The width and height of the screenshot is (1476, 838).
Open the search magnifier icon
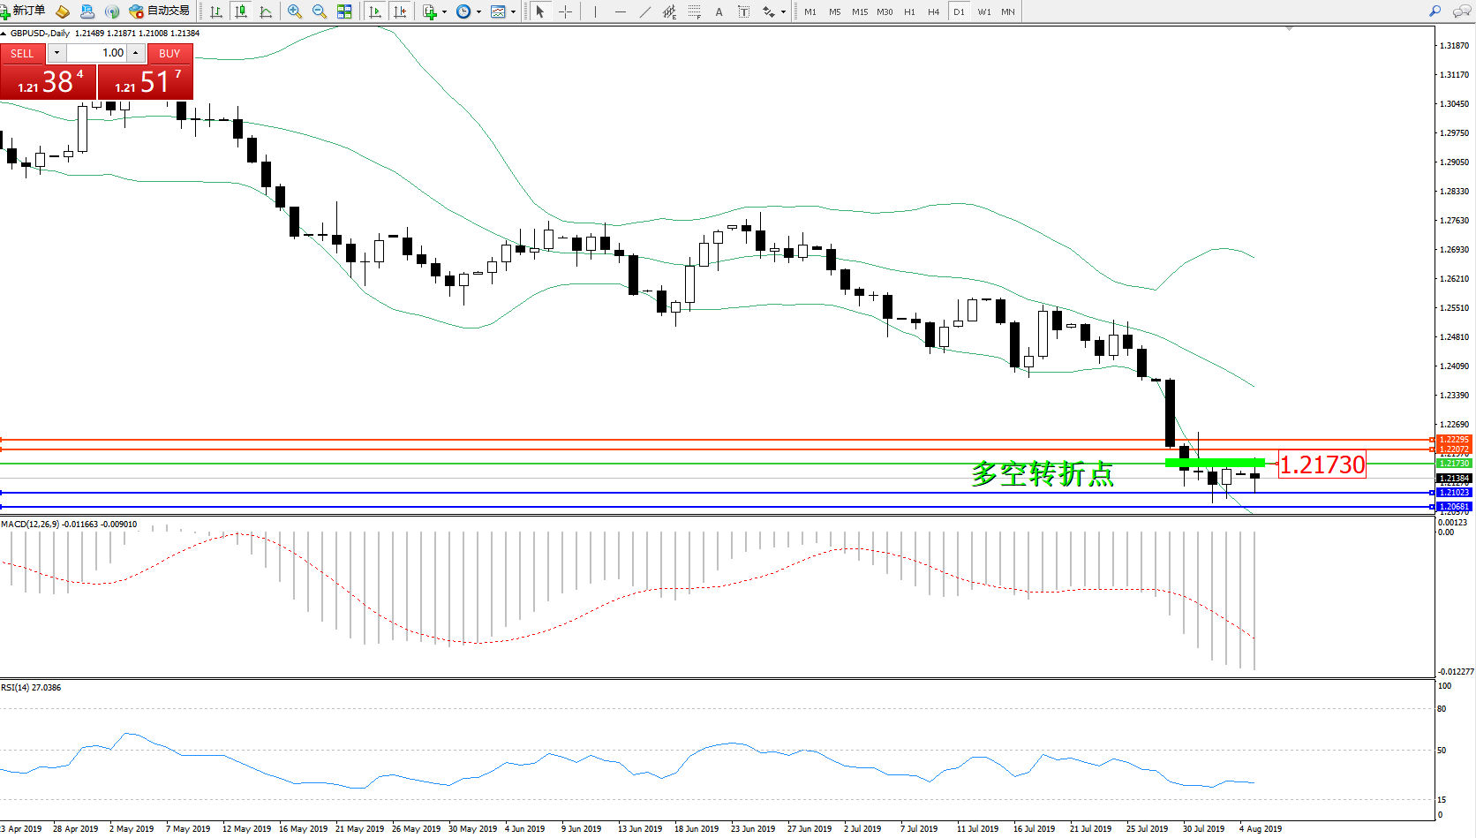[1435, 11]
